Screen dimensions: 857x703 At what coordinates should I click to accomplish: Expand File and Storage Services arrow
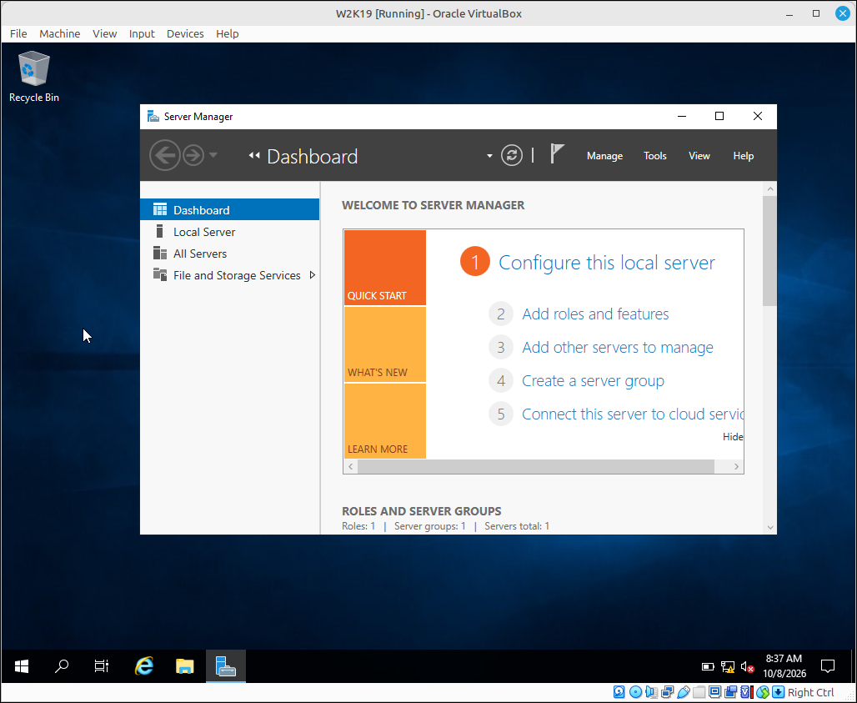pyautogui.click(x=313, y=275)
